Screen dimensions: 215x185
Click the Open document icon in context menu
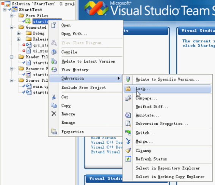click(53, 25)
